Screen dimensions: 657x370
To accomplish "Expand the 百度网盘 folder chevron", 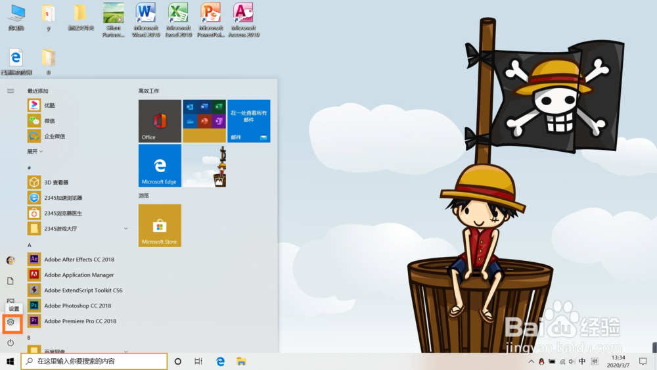I will point(125,351).
